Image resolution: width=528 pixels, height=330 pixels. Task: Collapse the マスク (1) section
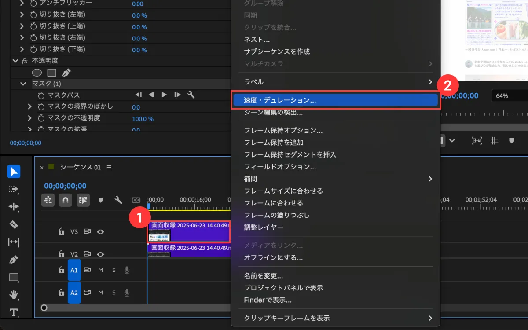tap(23, 84)
